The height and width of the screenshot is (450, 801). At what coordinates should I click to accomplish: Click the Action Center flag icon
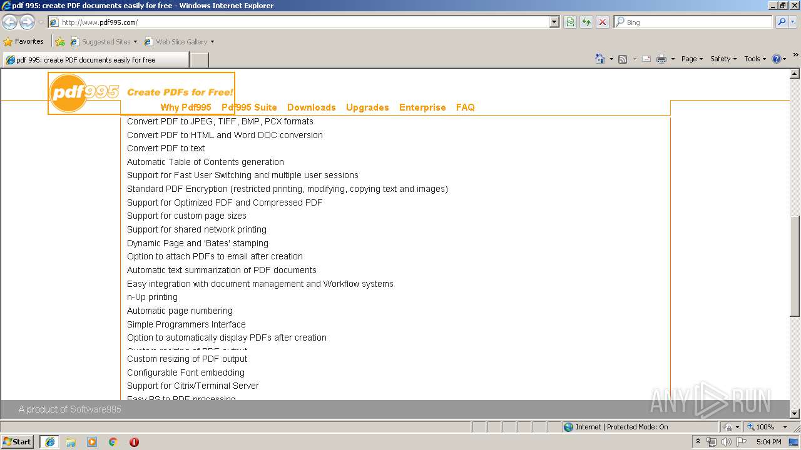point(742,442)
